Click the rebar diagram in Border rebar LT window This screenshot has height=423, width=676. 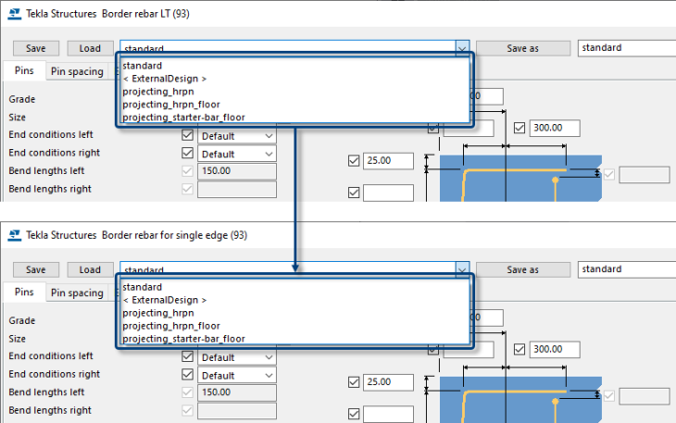click(520, 178)
